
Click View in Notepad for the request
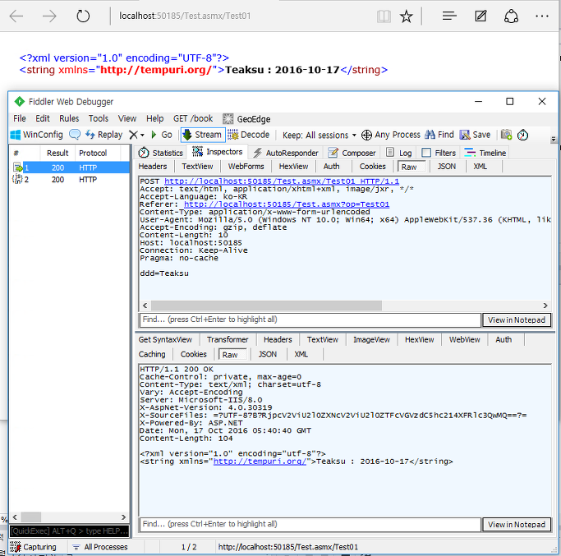click(x=517, y=319)
